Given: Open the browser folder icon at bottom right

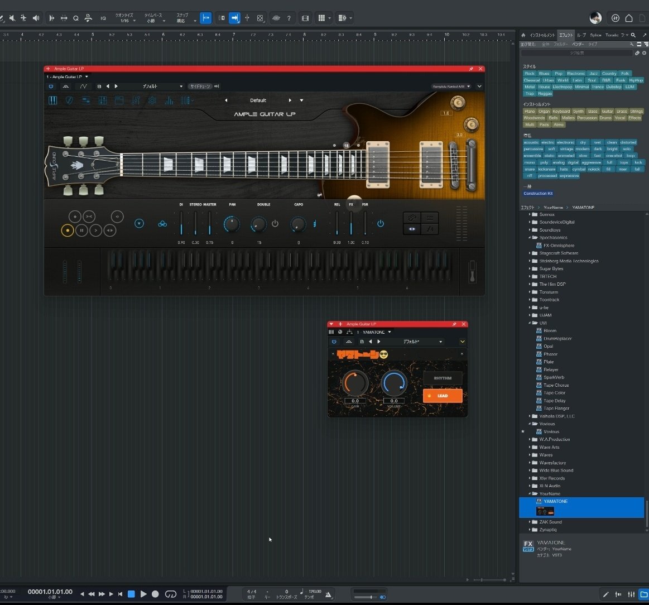Looking at the screenshot, I should point(643,594).
